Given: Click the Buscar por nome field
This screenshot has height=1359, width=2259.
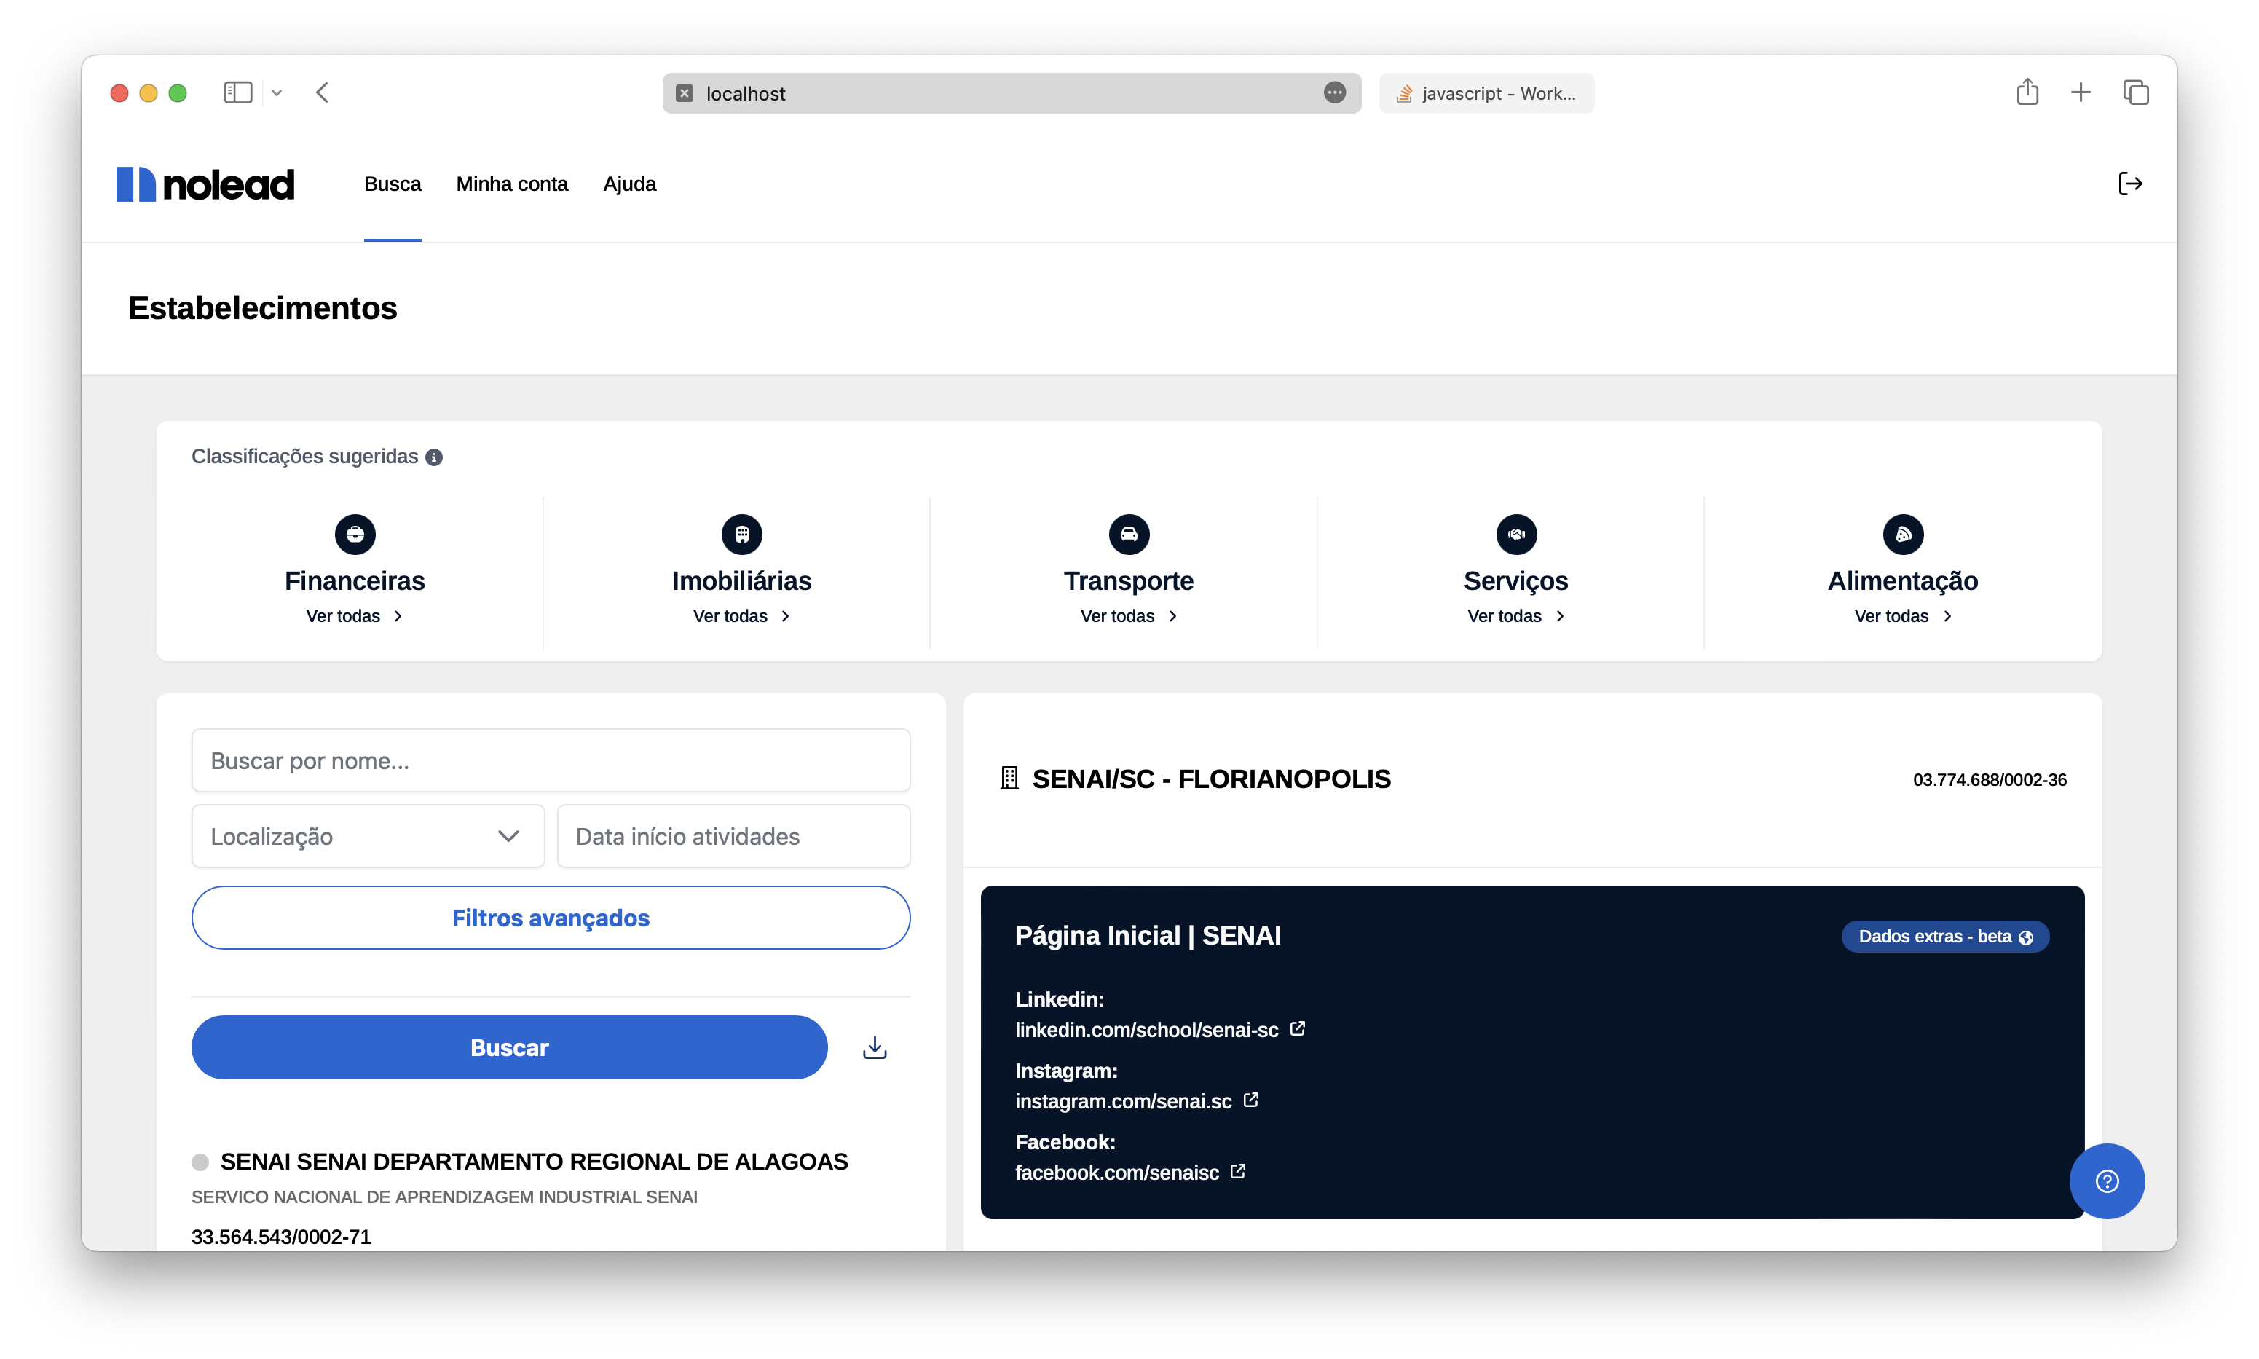Looking at the screenshot, I should pyautogui.click(x=551, y=760).
